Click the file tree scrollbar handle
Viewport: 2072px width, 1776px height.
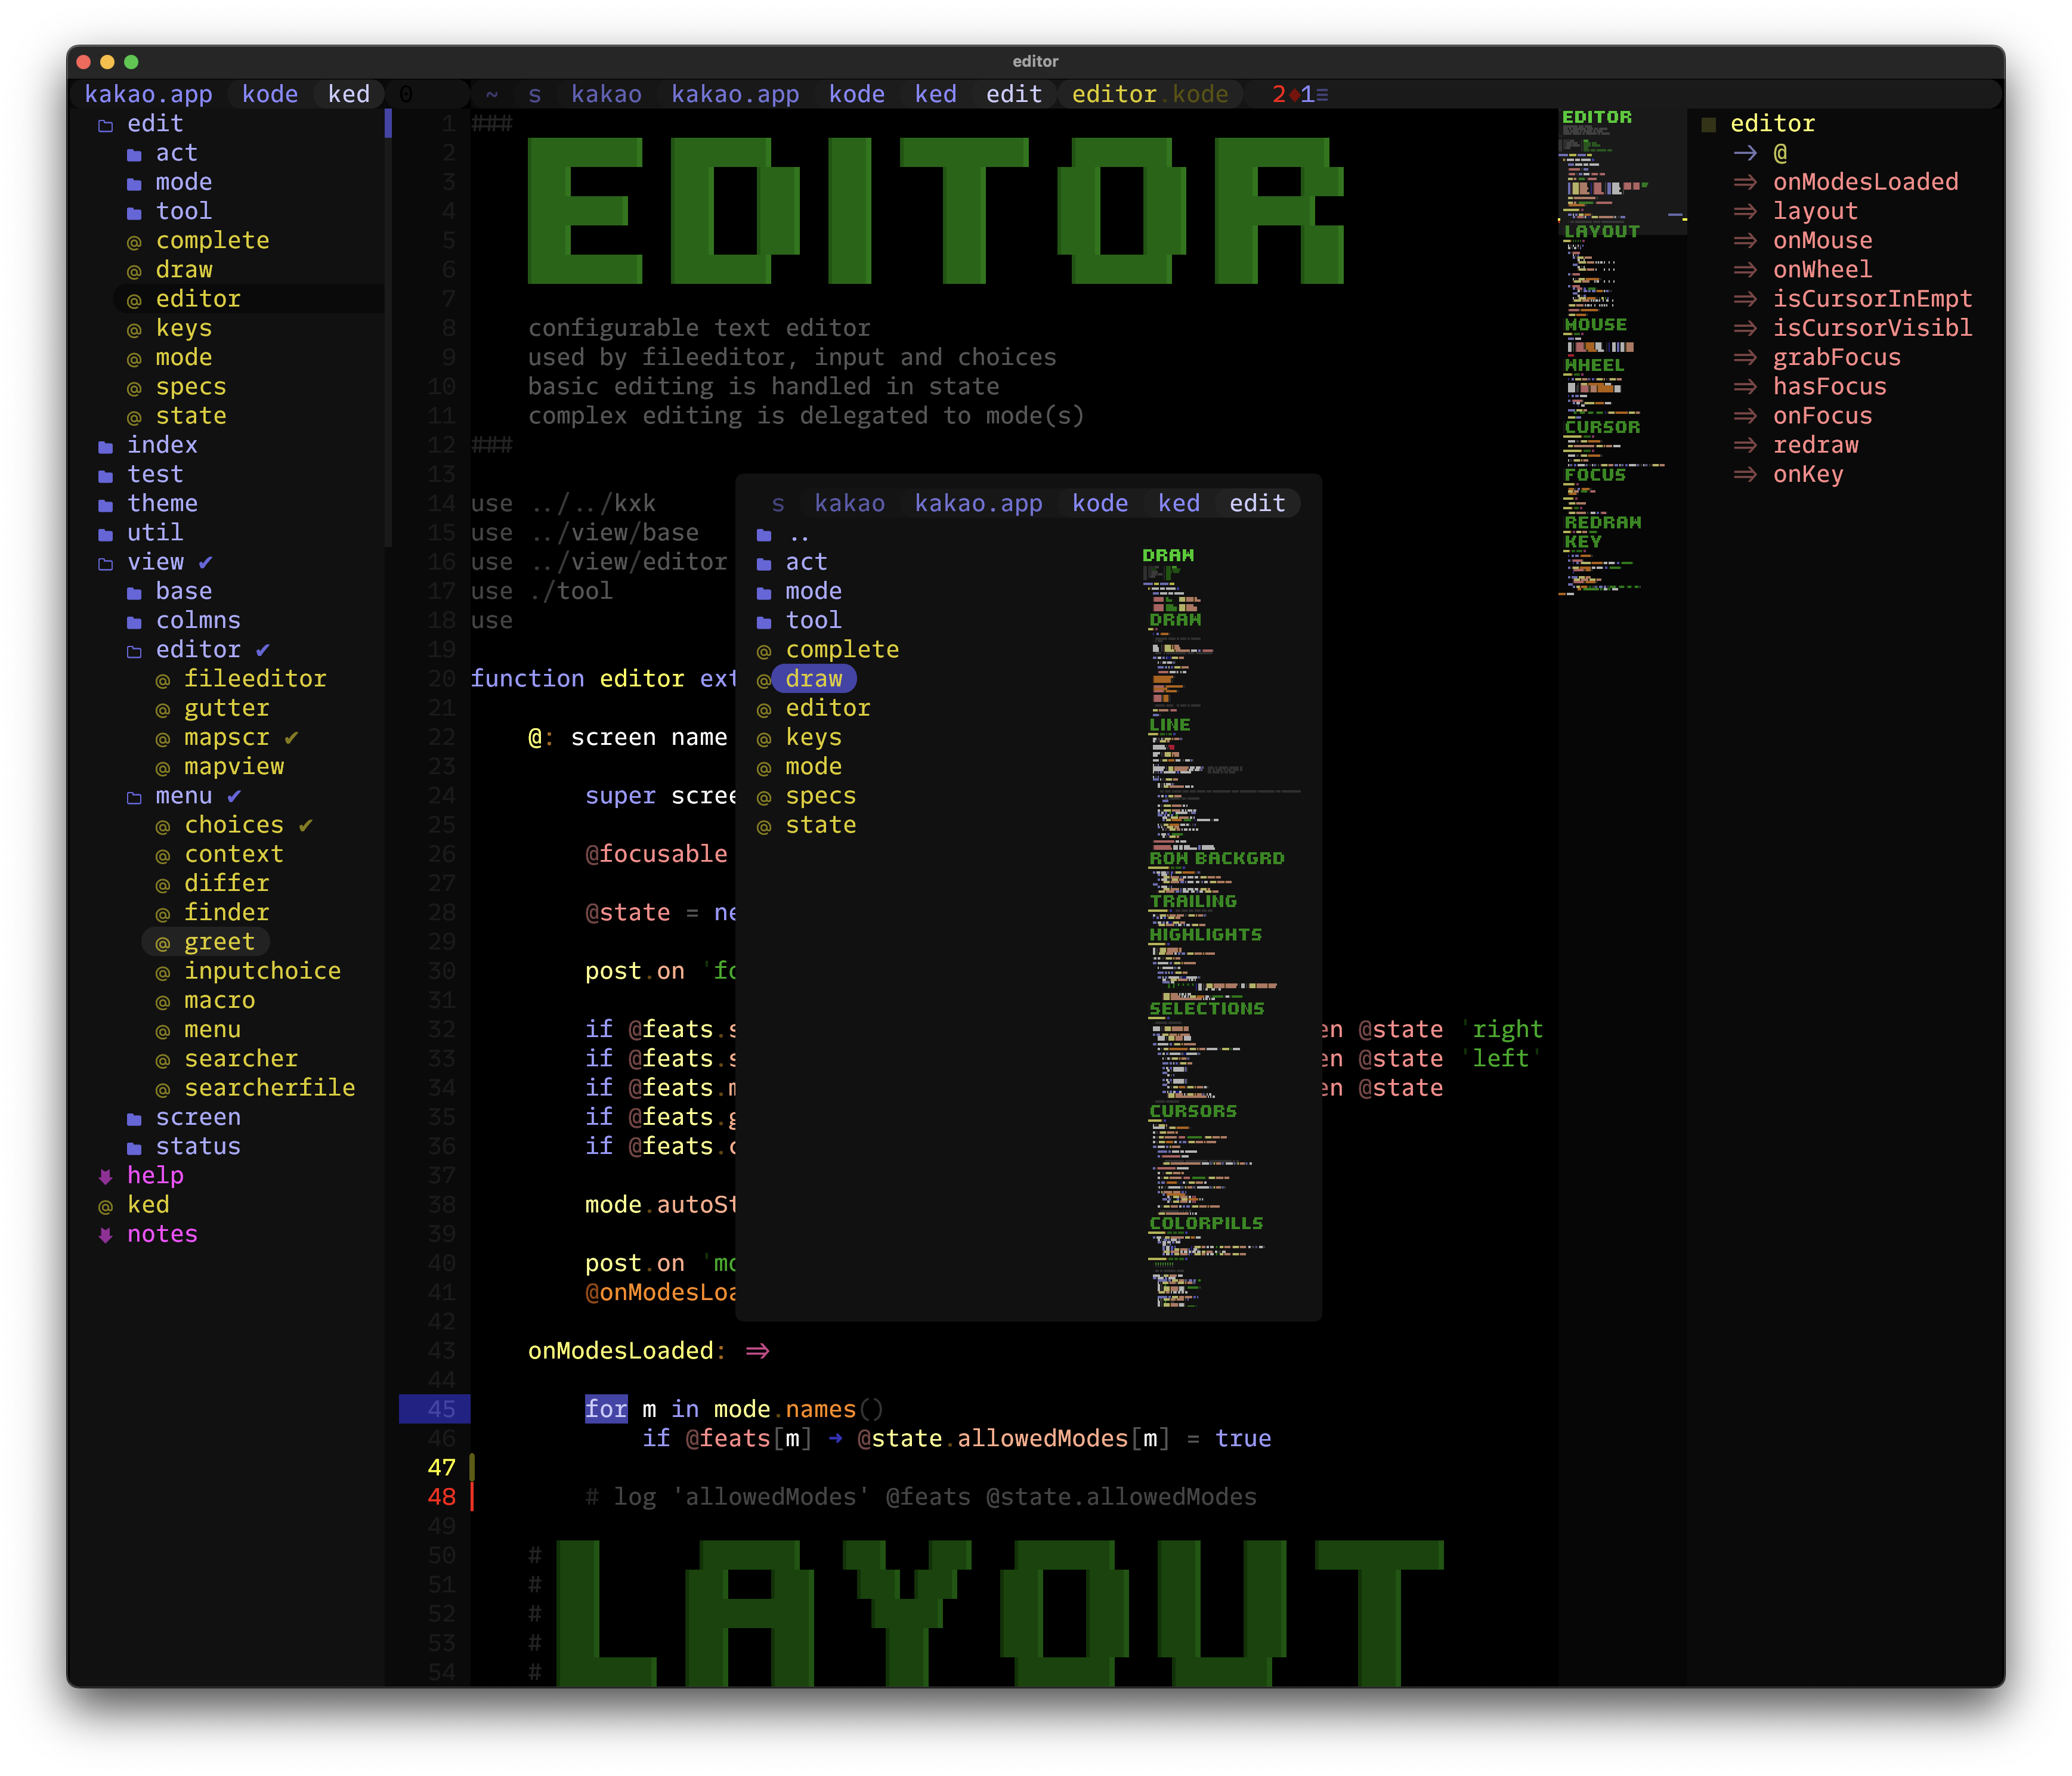[x=388, y=124]
